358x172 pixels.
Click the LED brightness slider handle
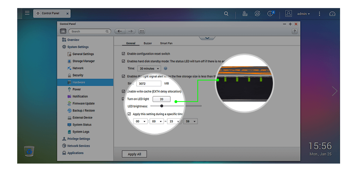[161, 106]
